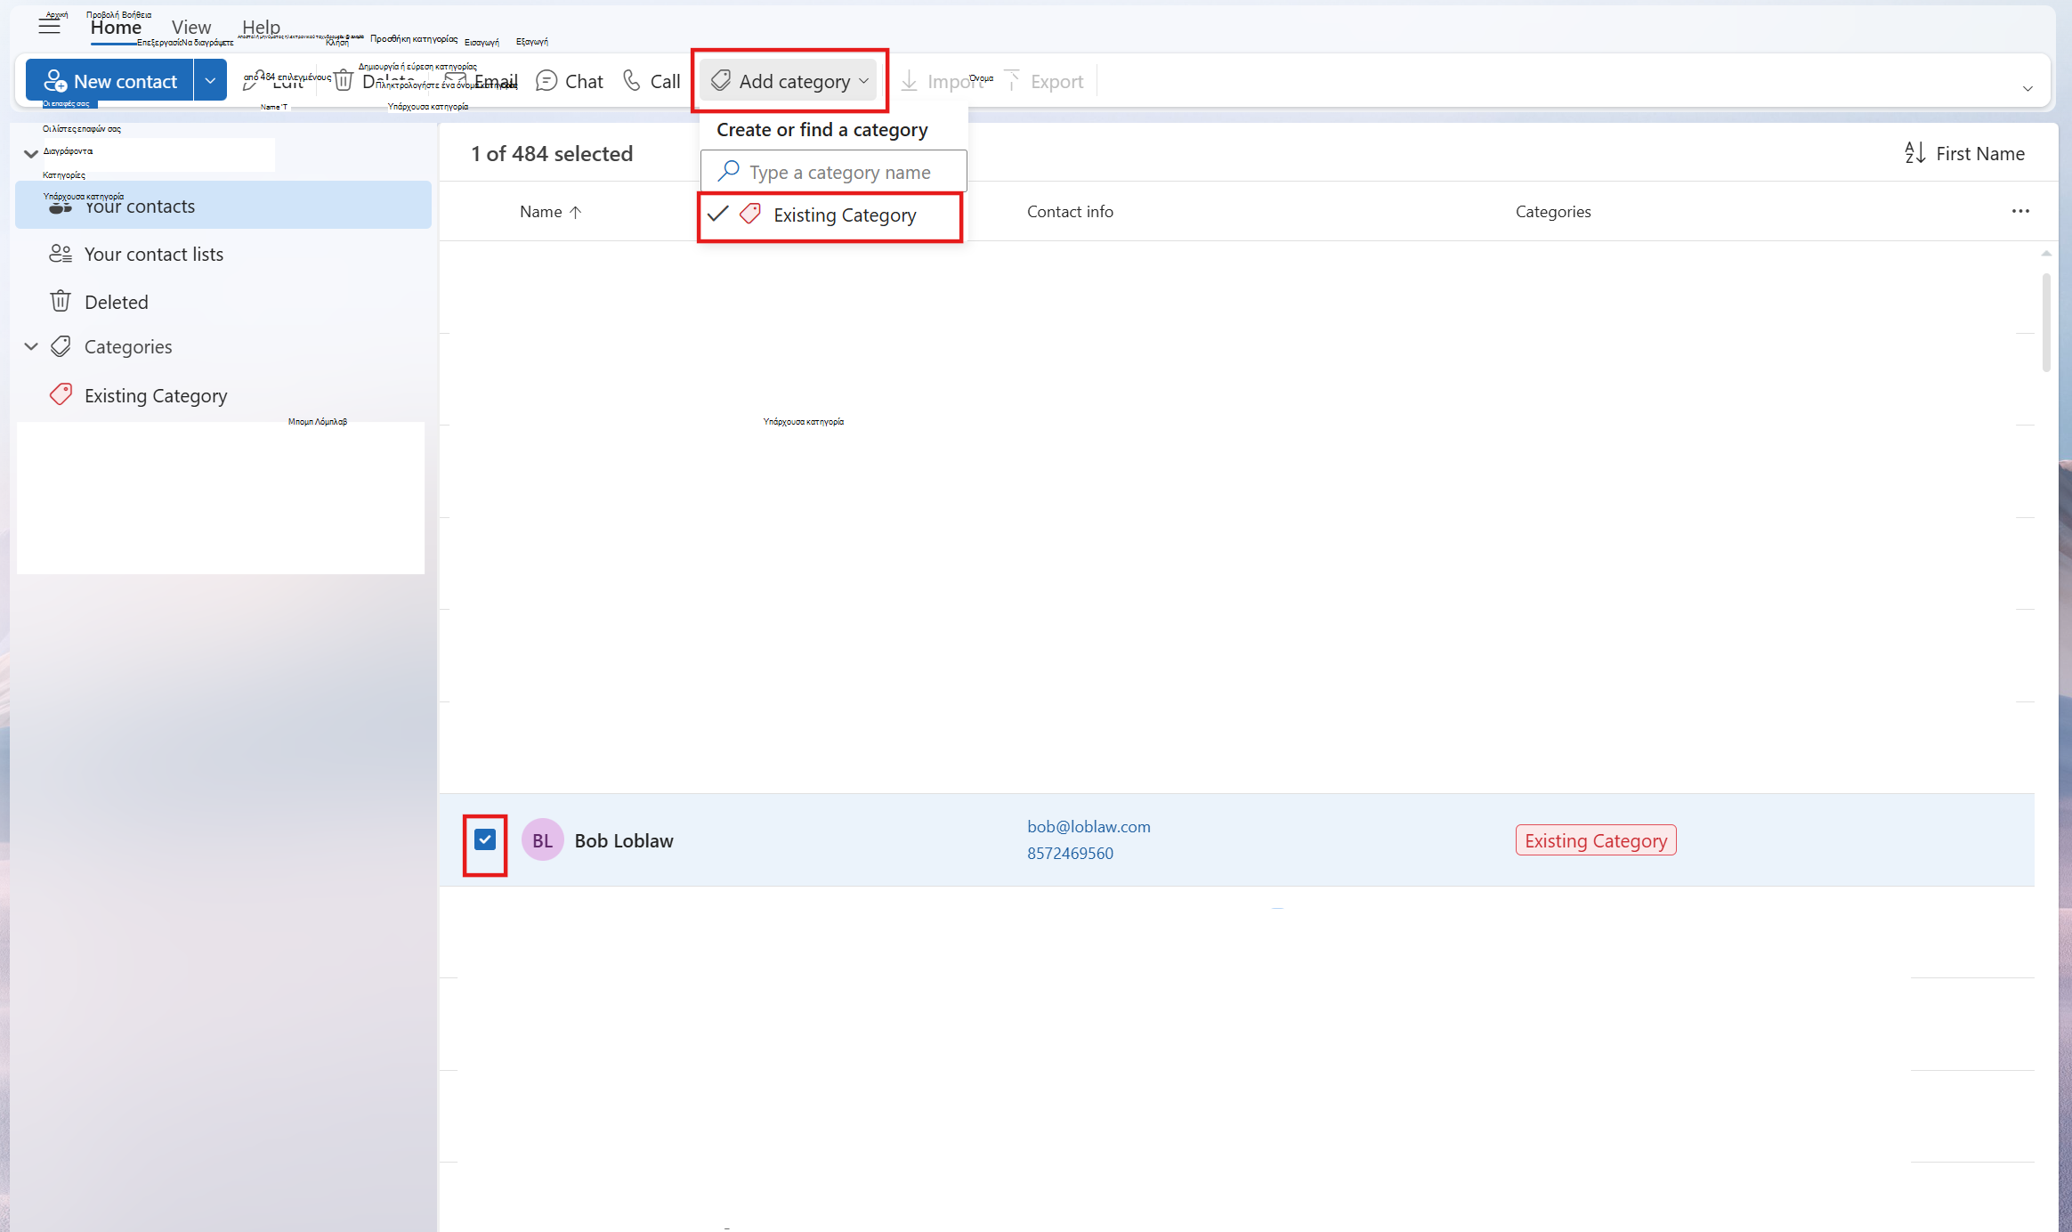The width and height of the screenshot is (2072, 1232).
Task: Open the Bob Loblaw contact
Action: coord(624,840)
